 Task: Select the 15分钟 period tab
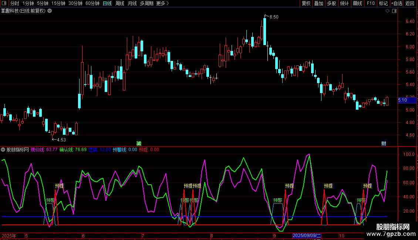click(58, 3)
